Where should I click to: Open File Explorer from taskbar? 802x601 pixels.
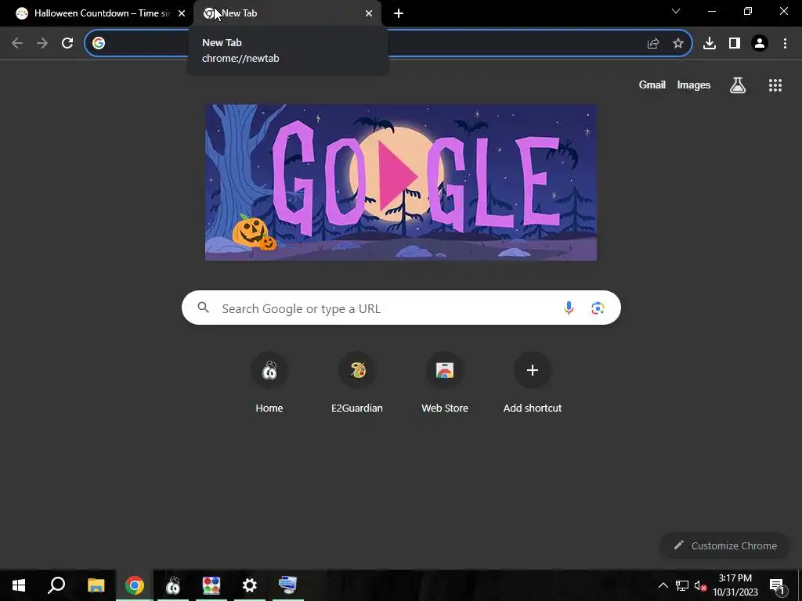coord(96,585)
